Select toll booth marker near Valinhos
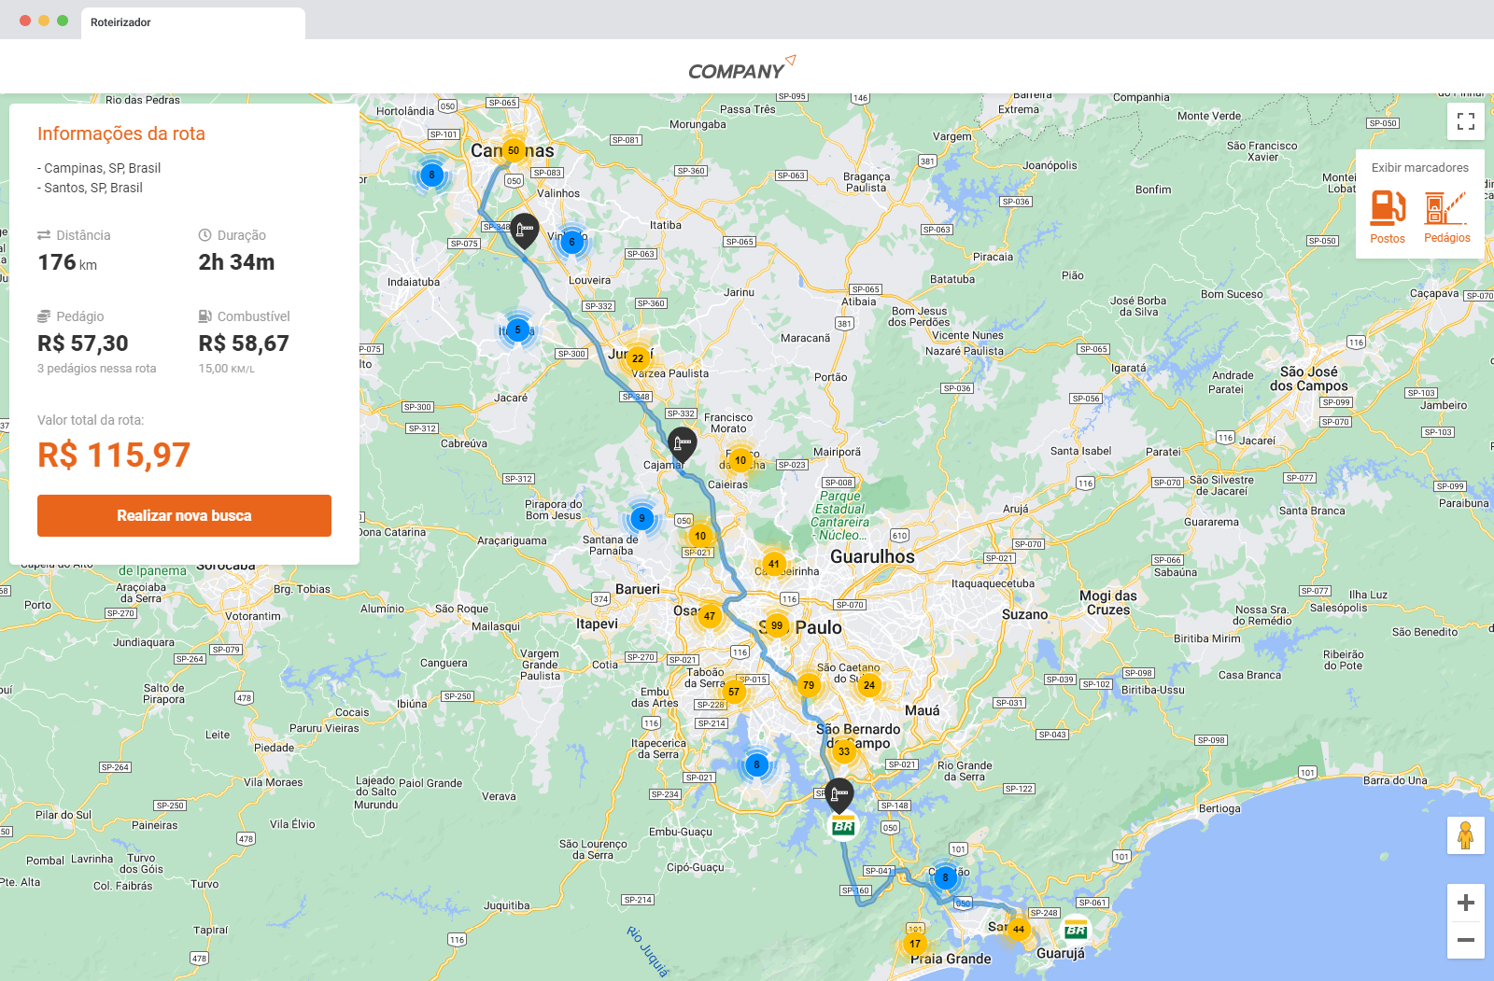This screenshot has width=1494, height=981. 525,230
